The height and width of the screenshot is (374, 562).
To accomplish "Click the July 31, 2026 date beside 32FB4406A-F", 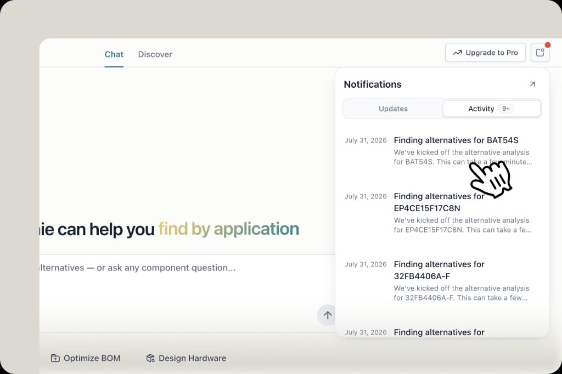I will [x=366, y=264].
